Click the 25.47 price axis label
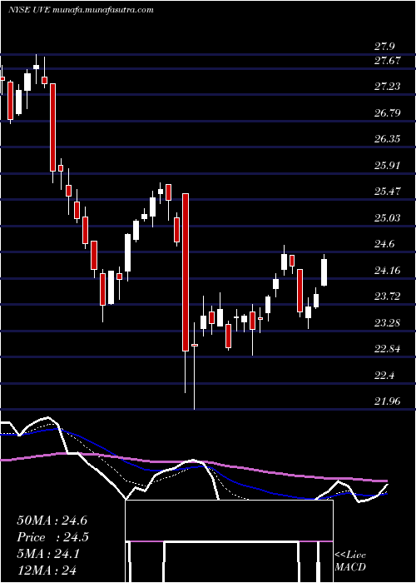The image size is (416, 583). tap(387, 192)
